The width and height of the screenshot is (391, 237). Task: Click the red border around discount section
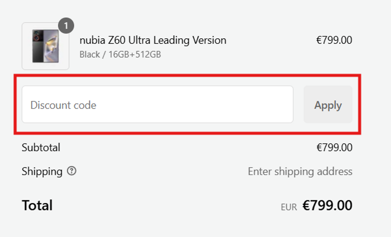(187, 77)
